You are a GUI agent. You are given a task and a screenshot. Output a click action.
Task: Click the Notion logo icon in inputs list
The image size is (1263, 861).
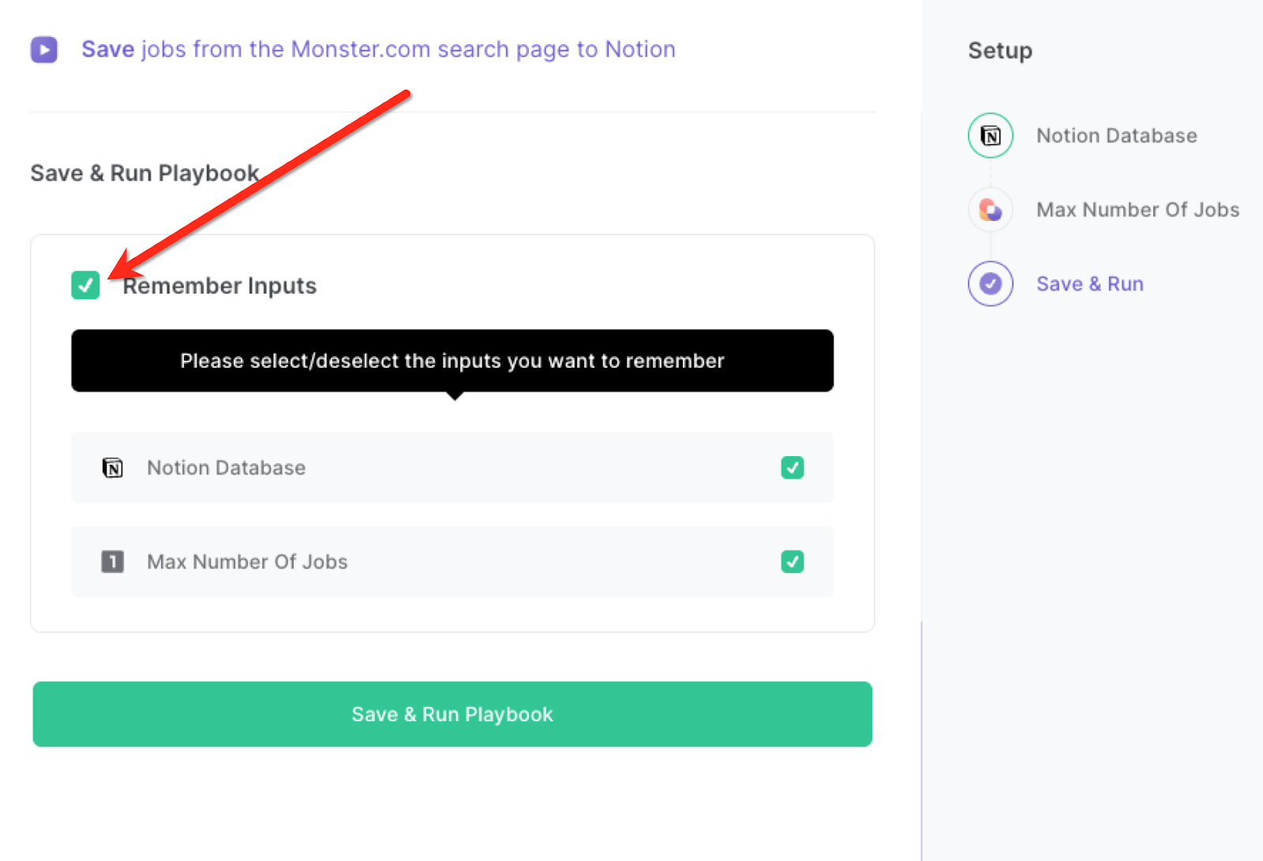[113, 468]
